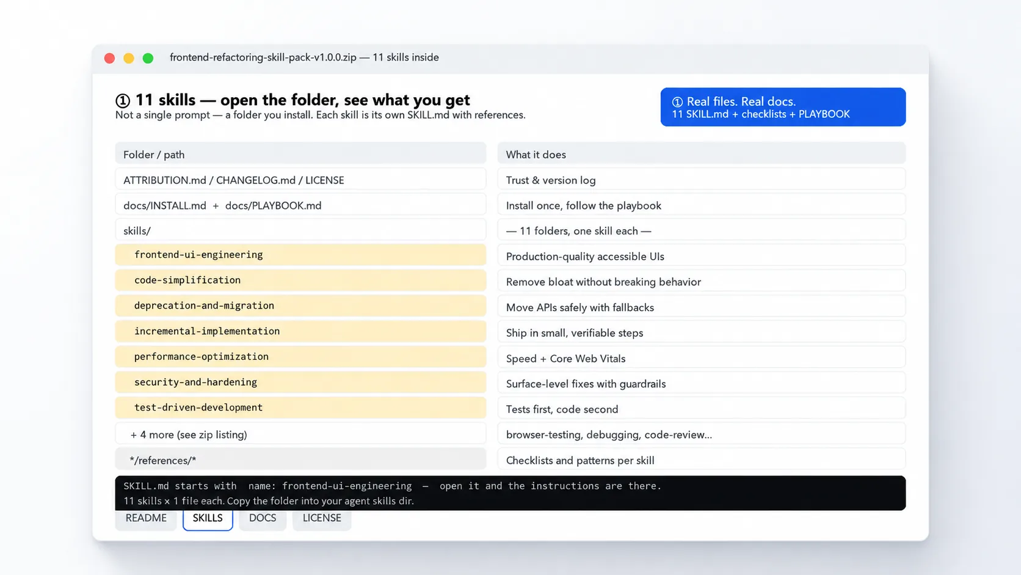Viewport: 1021px width, 575px height.
Task: Select the performance-optimization folder row
Action: pos(300,357)
